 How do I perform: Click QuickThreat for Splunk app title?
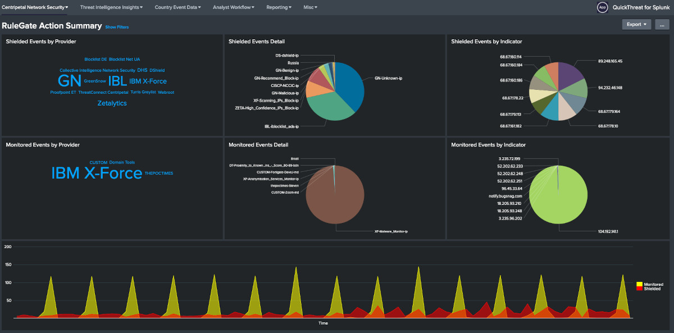click(x=641, y=7)
